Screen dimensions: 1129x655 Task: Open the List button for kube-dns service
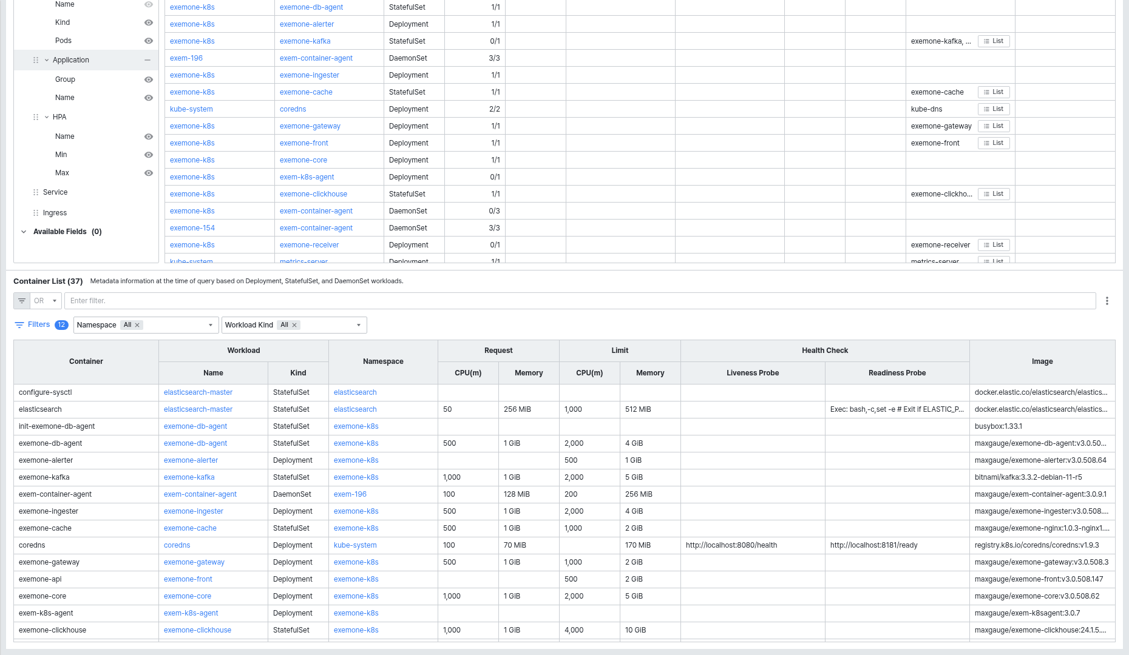click(x=994, y=109)
